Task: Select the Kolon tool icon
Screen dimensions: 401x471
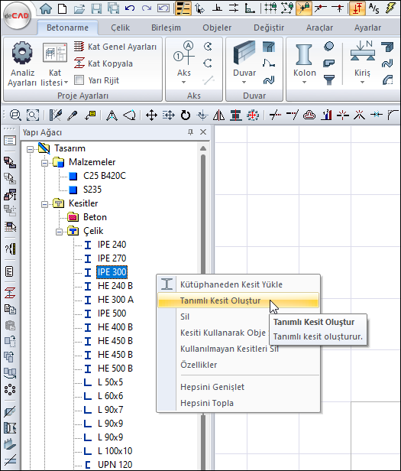Action: 304,54
